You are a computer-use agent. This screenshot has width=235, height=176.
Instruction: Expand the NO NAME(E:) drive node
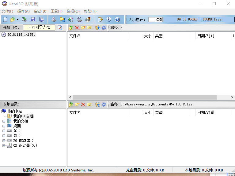(4, 141)
